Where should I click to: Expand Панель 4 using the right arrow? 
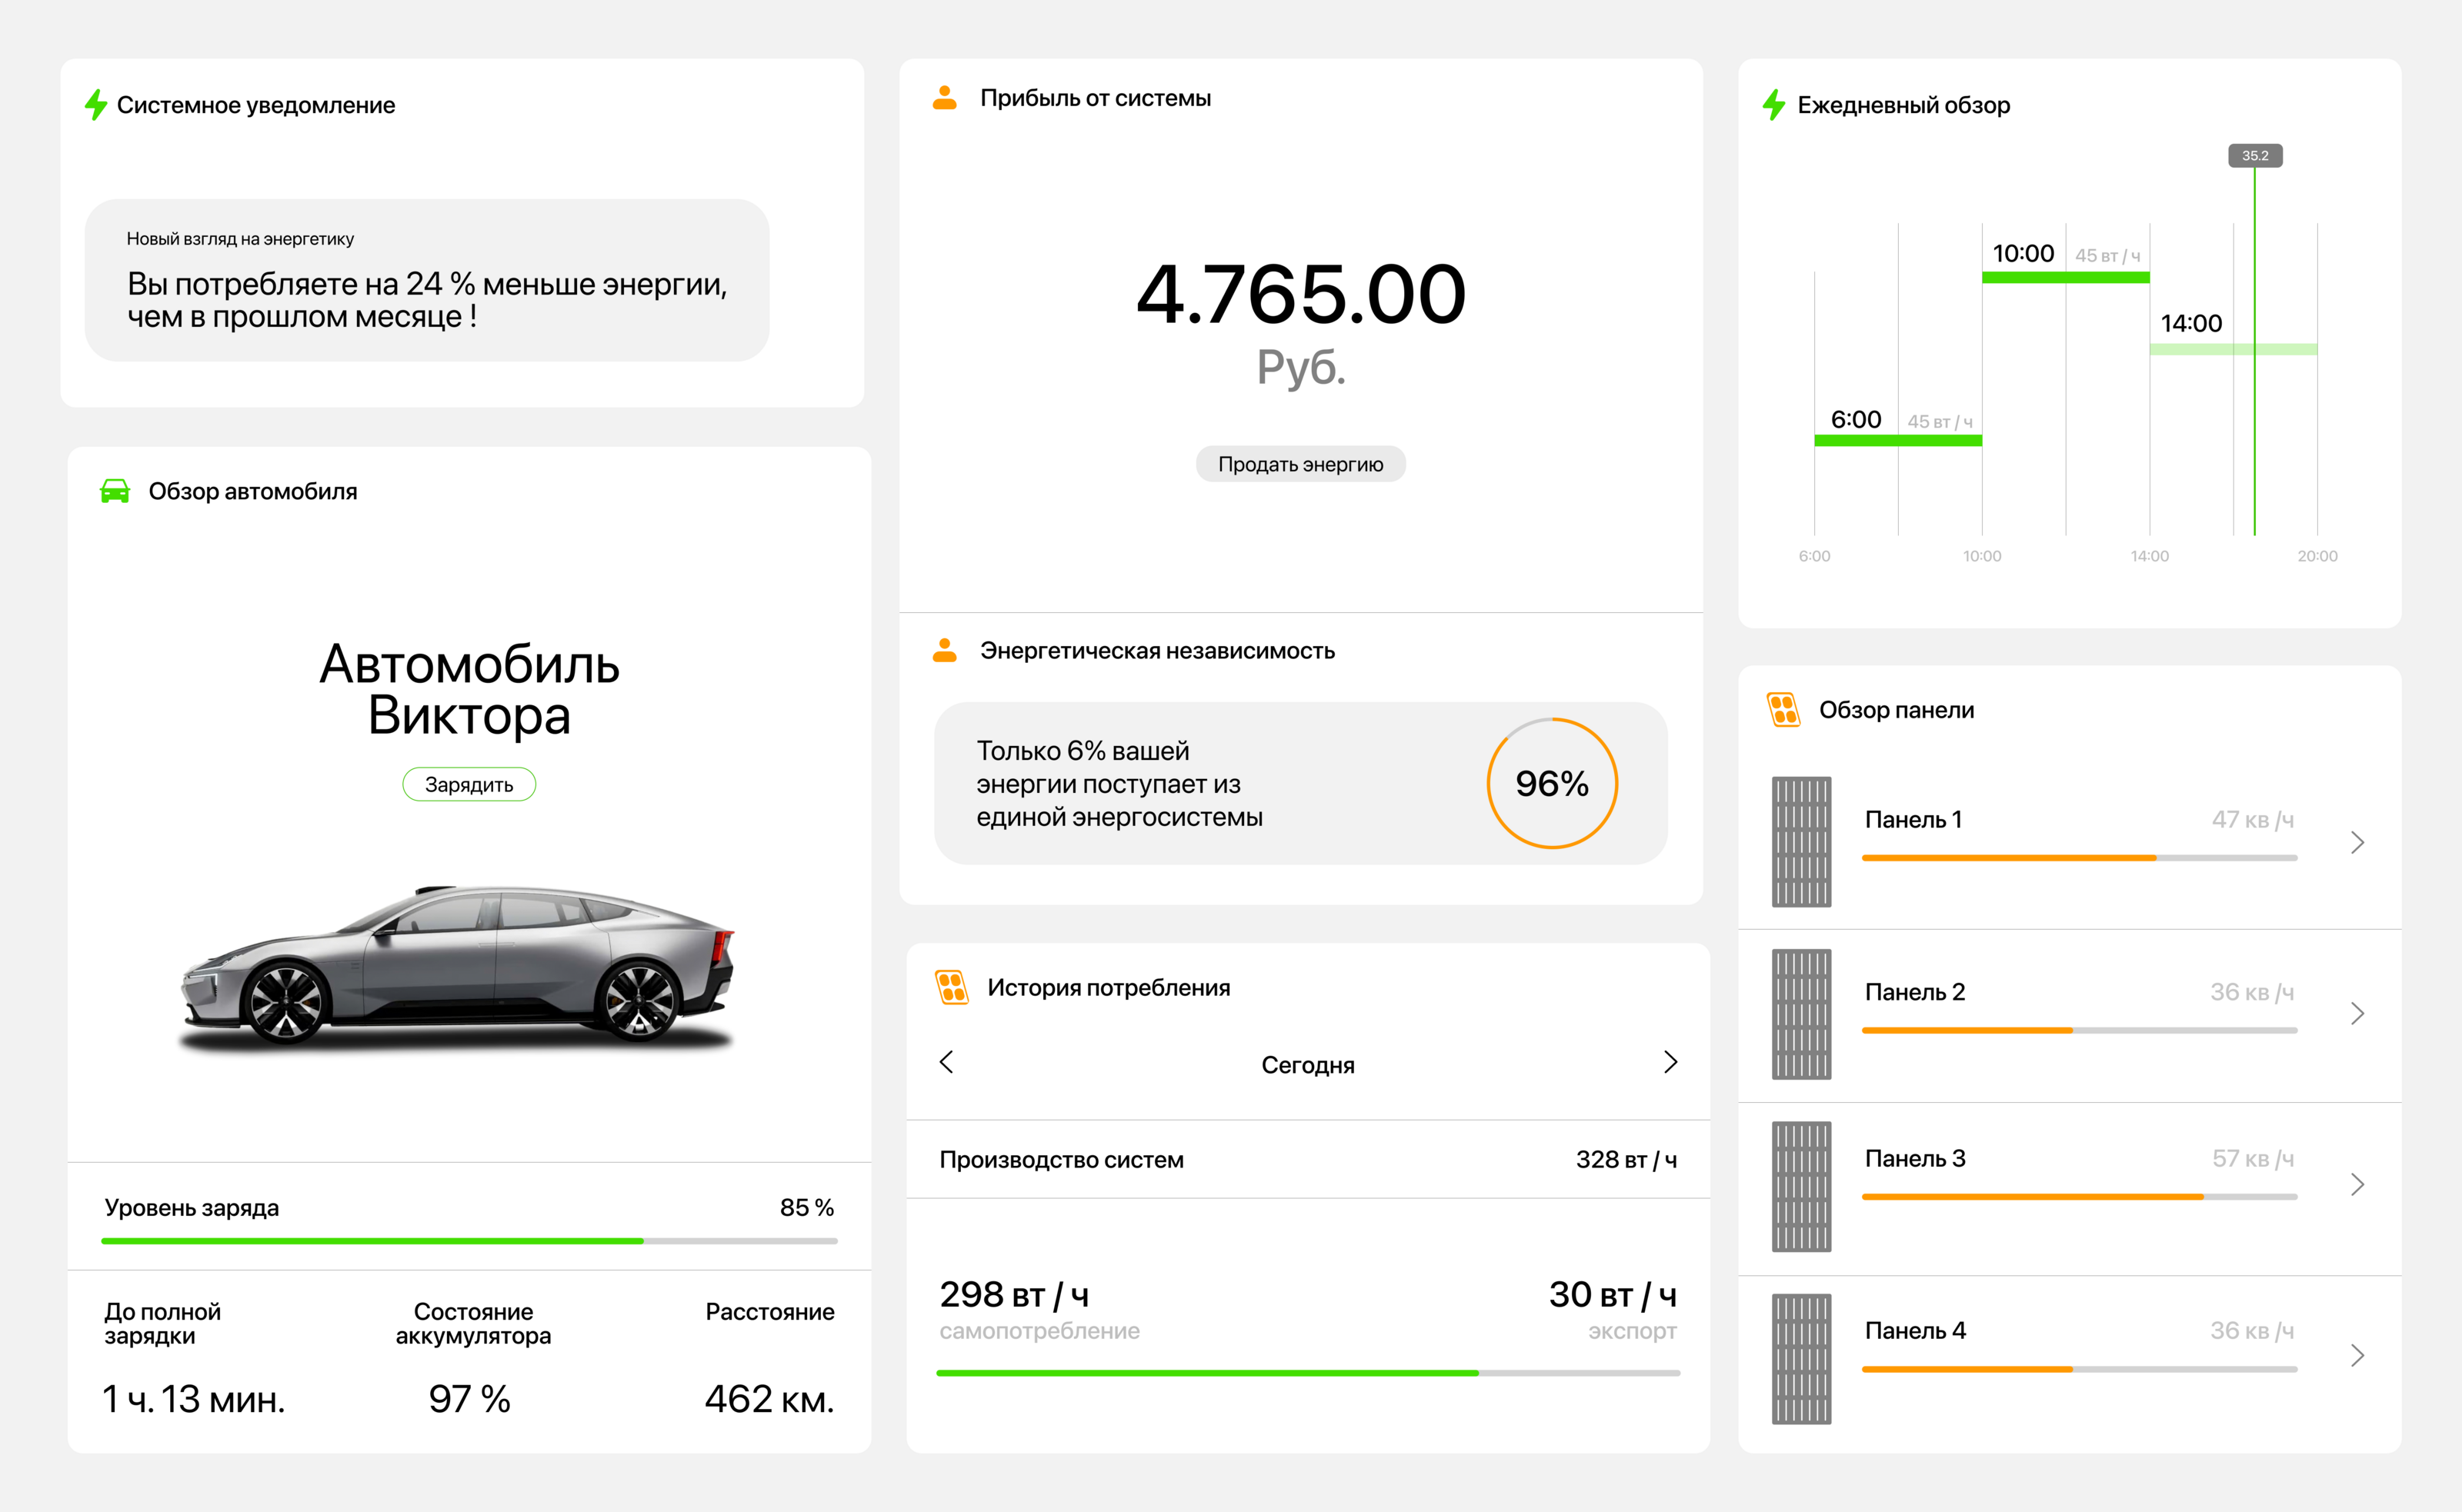[2357, 1356]
